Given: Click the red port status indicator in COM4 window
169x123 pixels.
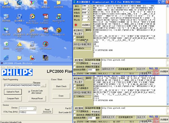Looking at the screenshot, I should tap(76, 25).
